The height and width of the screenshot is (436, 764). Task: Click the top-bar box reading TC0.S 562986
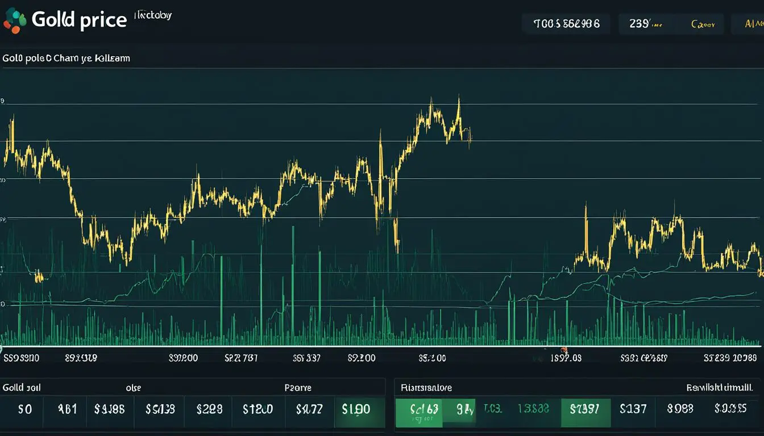566,24
